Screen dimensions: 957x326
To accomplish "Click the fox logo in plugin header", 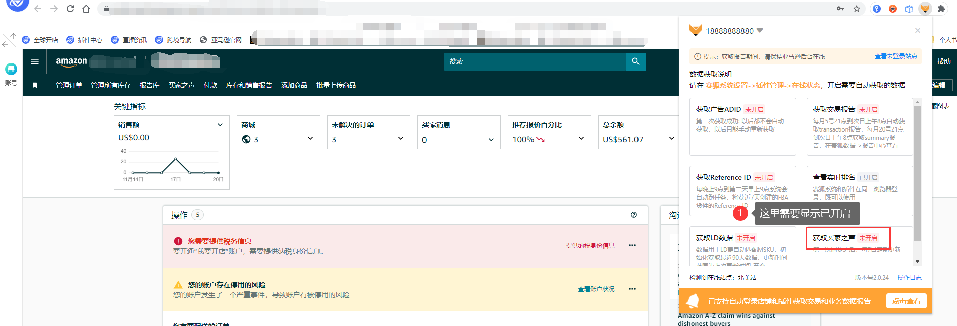I will pos(696,31).
